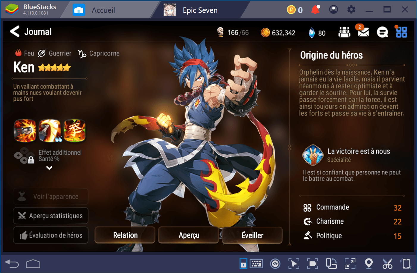Open the blue grid main menu
This screenshot has height=273, width=417.
401,32
